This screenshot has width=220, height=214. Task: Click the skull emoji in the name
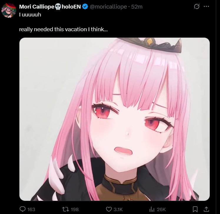58,6
